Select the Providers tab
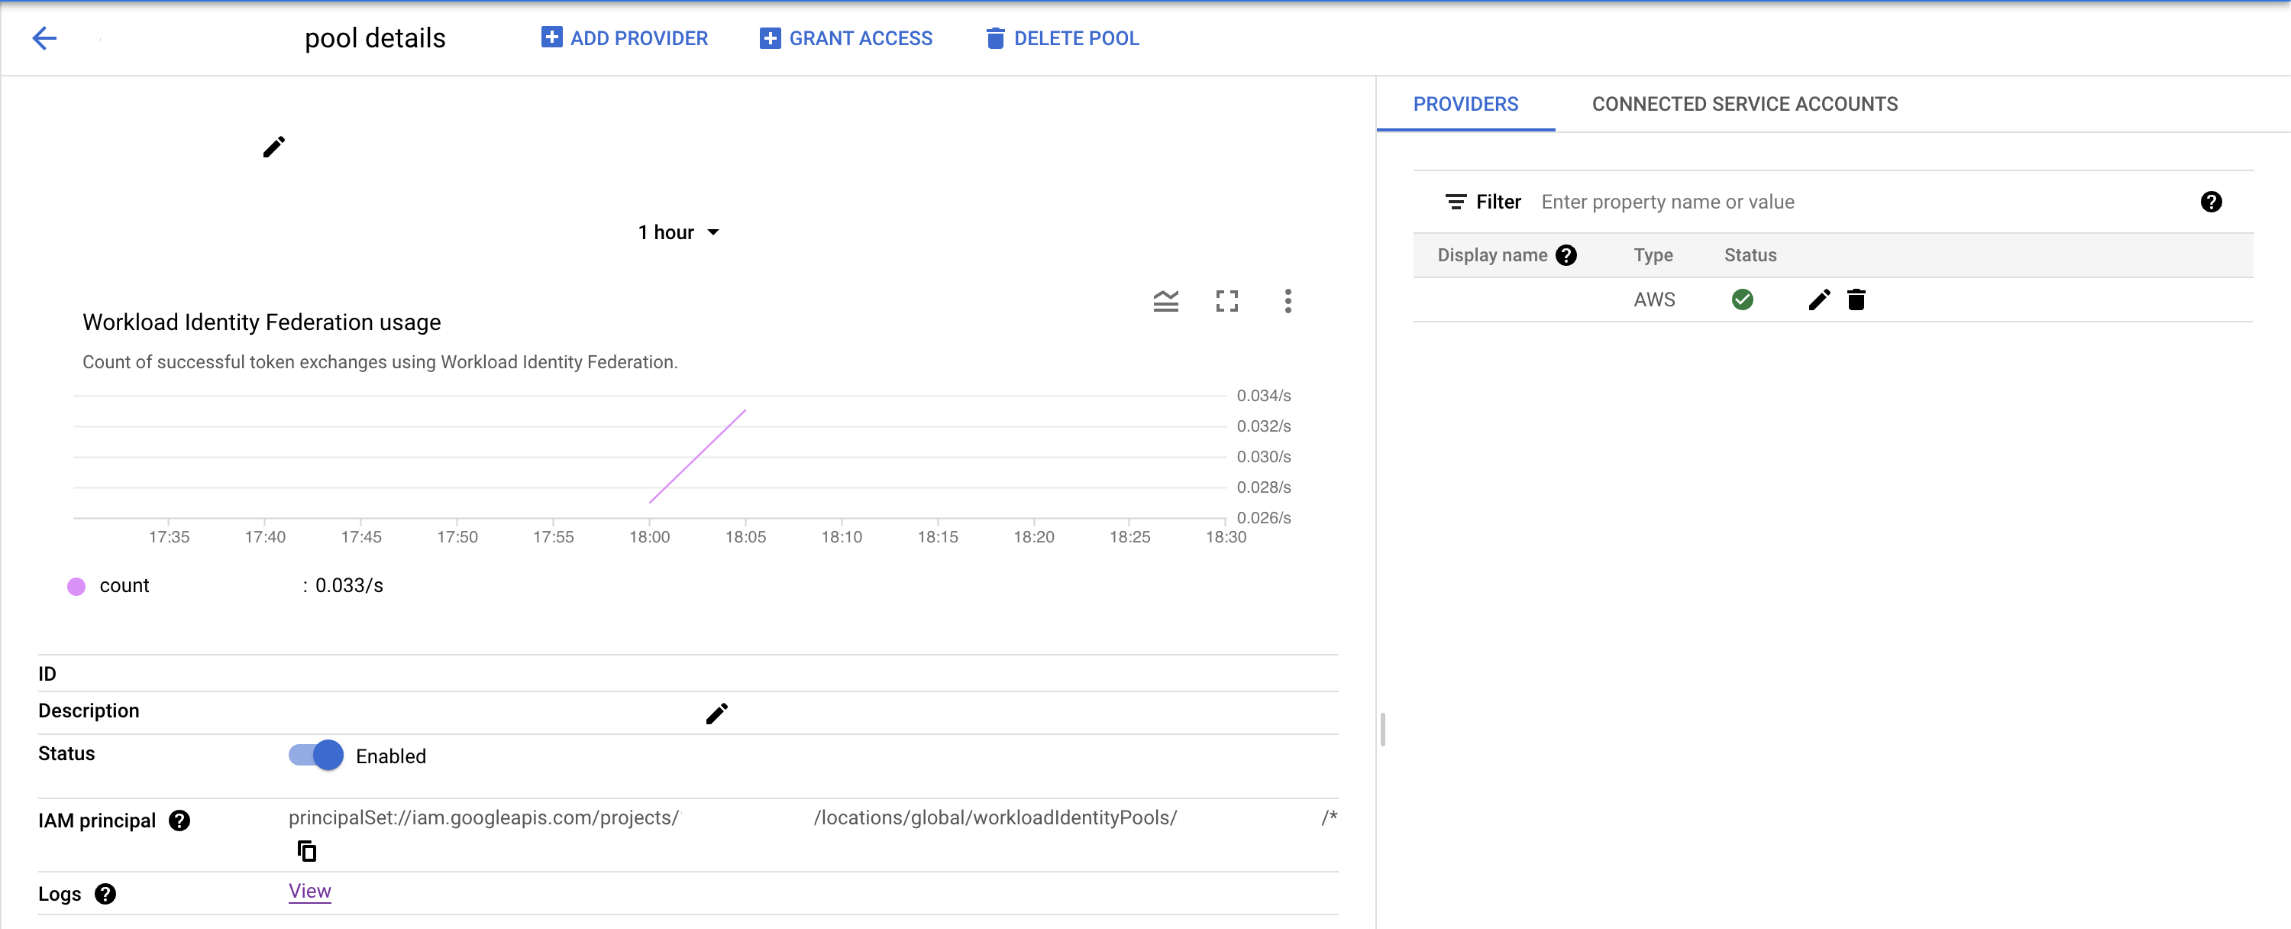 [1465, 104]
